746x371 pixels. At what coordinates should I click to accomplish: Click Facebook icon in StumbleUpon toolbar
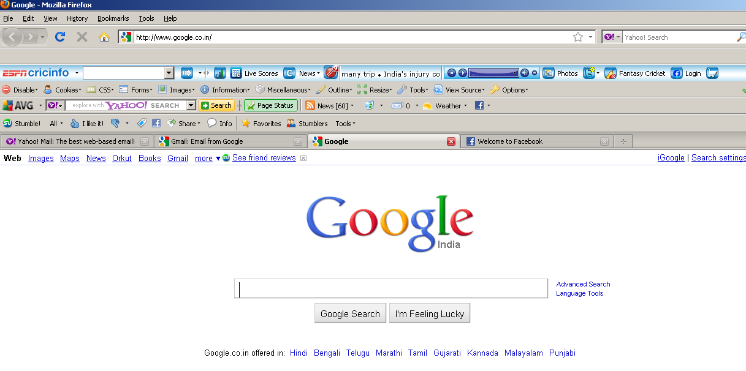point(156,123)
